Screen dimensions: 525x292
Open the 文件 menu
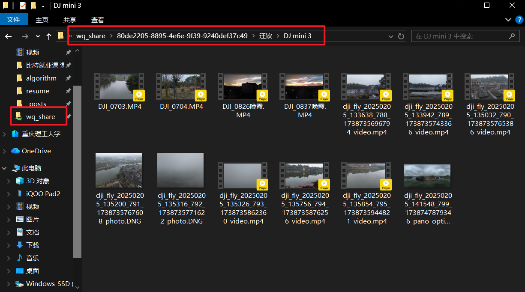pos(14,20)
